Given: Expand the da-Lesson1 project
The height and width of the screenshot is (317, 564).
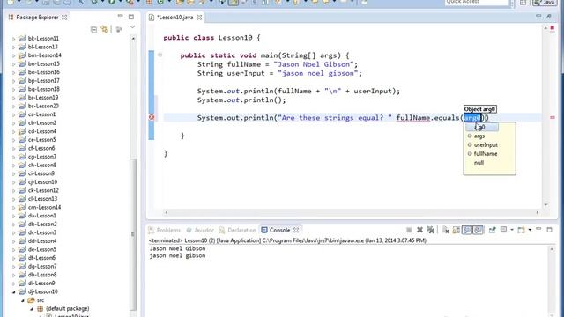Looking at the screenshot, I should click(14, 216).
